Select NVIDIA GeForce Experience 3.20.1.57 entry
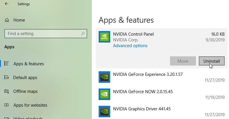The height and width of the screenshot is (119, 229). pyautogui.click(x=148, y=74)
